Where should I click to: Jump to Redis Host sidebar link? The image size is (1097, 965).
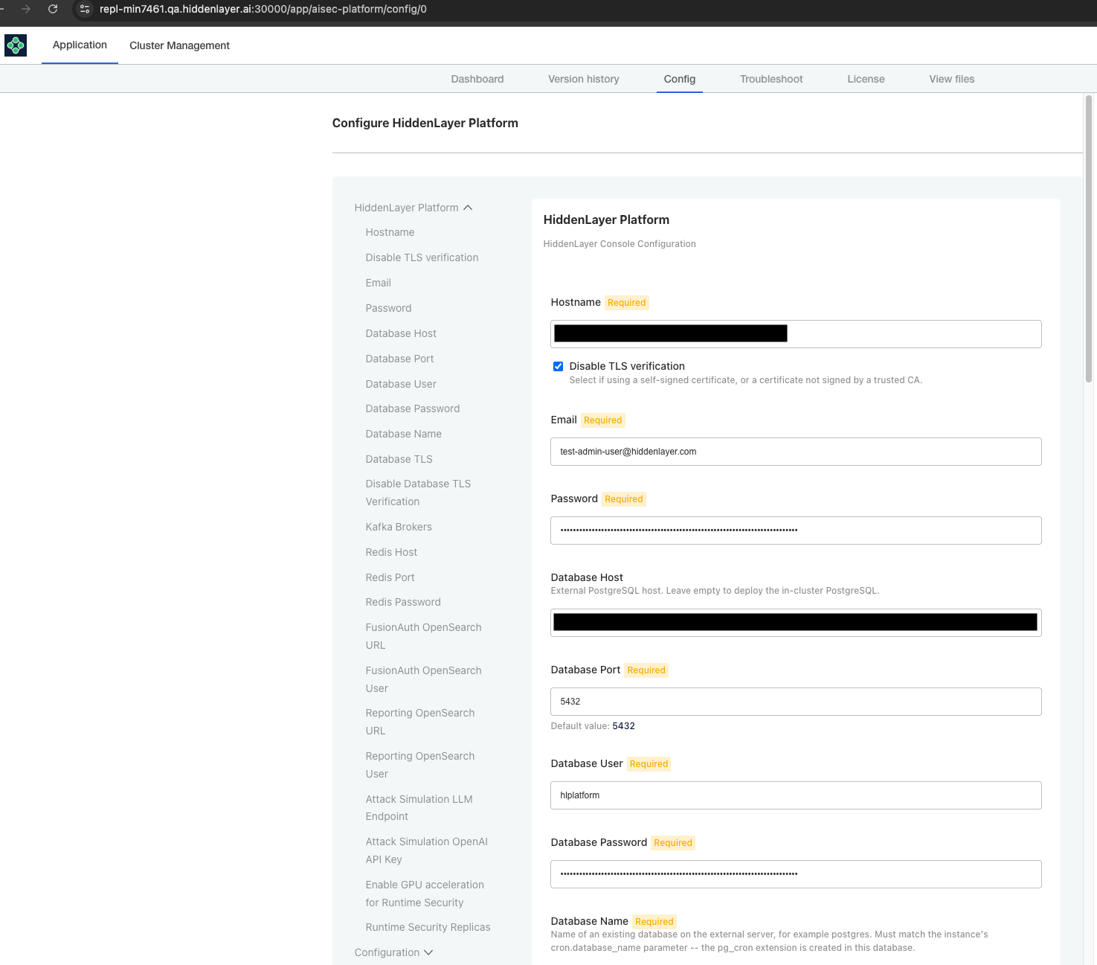click(x=391, y=552)
